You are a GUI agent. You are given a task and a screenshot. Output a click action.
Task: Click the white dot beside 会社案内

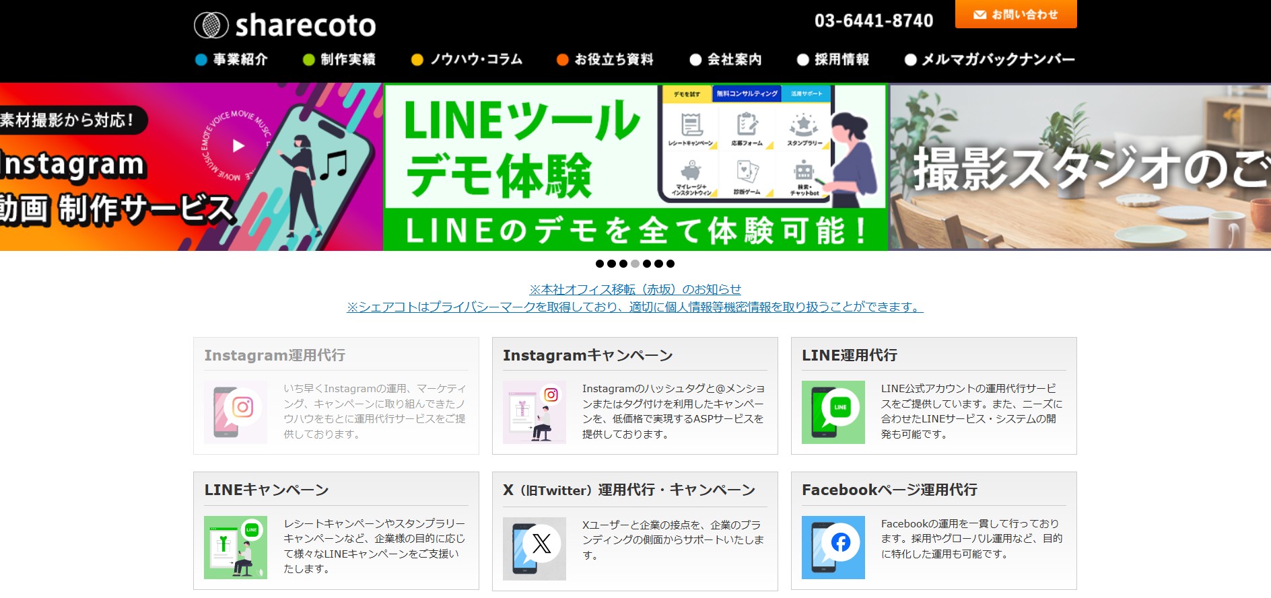click(695, 60)
